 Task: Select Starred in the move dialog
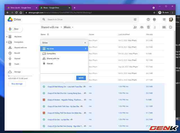click(x=64, y=63)
